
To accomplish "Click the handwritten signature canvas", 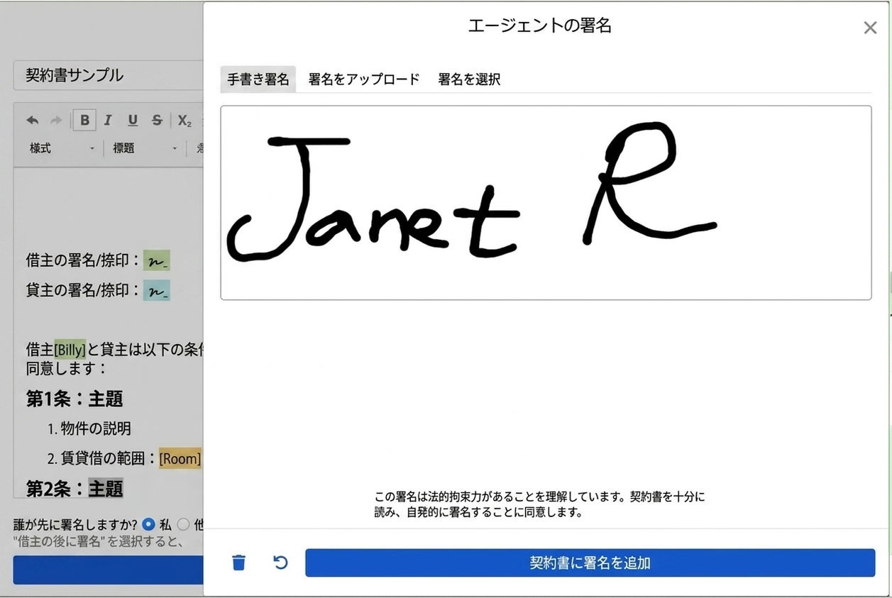I will [x=546, y=203].
